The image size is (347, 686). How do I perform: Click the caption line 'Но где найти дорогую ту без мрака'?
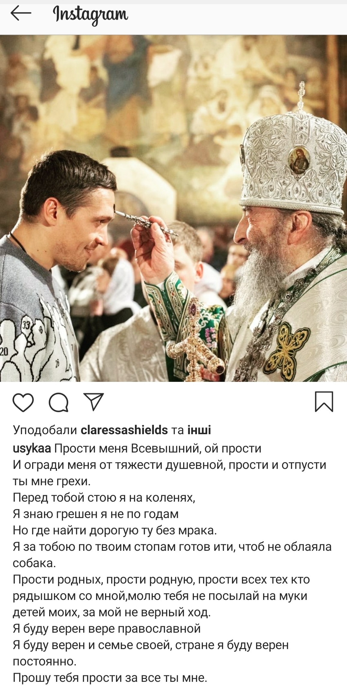coord(115,530)
